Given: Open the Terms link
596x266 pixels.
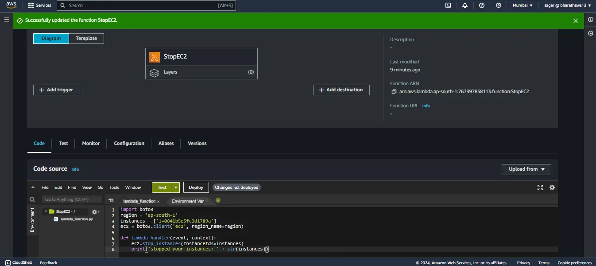Looking at the screenshot, I should [x=544, y=263].
